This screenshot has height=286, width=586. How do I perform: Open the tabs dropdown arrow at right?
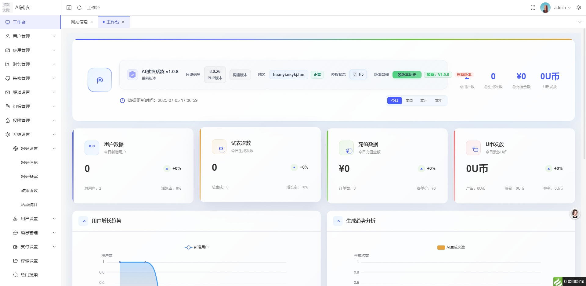point(580,22)
